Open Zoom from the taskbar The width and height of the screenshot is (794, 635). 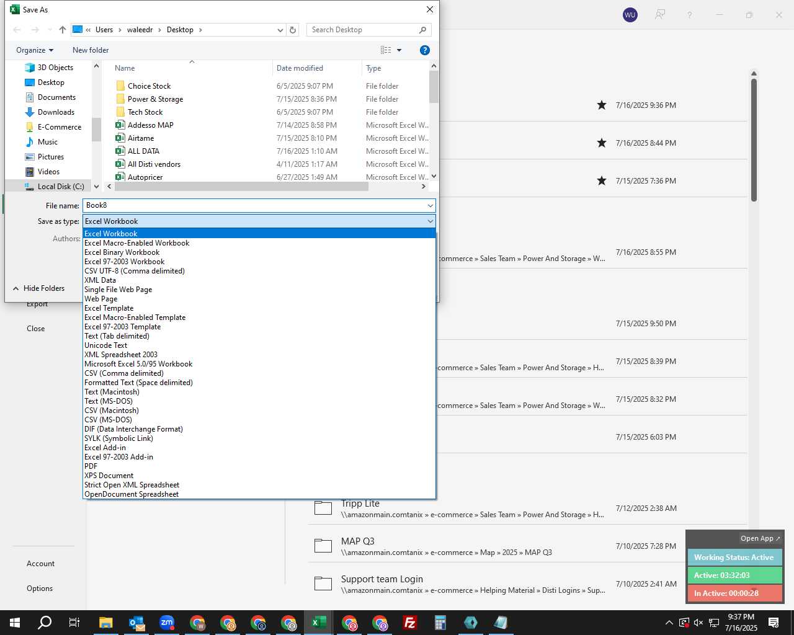(167, 623)
